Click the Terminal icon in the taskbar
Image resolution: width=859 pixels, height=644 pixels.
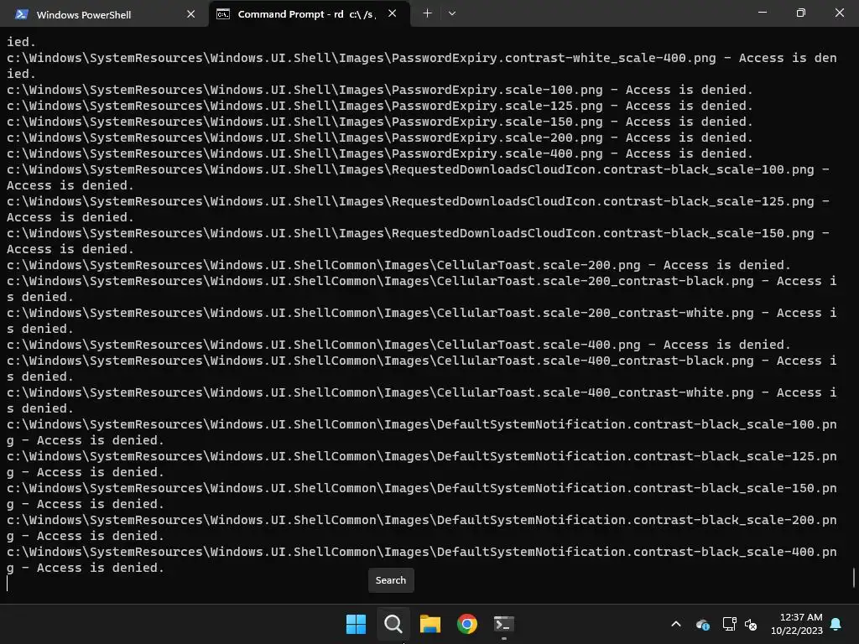pyautogui.click(x=503, y=624)
